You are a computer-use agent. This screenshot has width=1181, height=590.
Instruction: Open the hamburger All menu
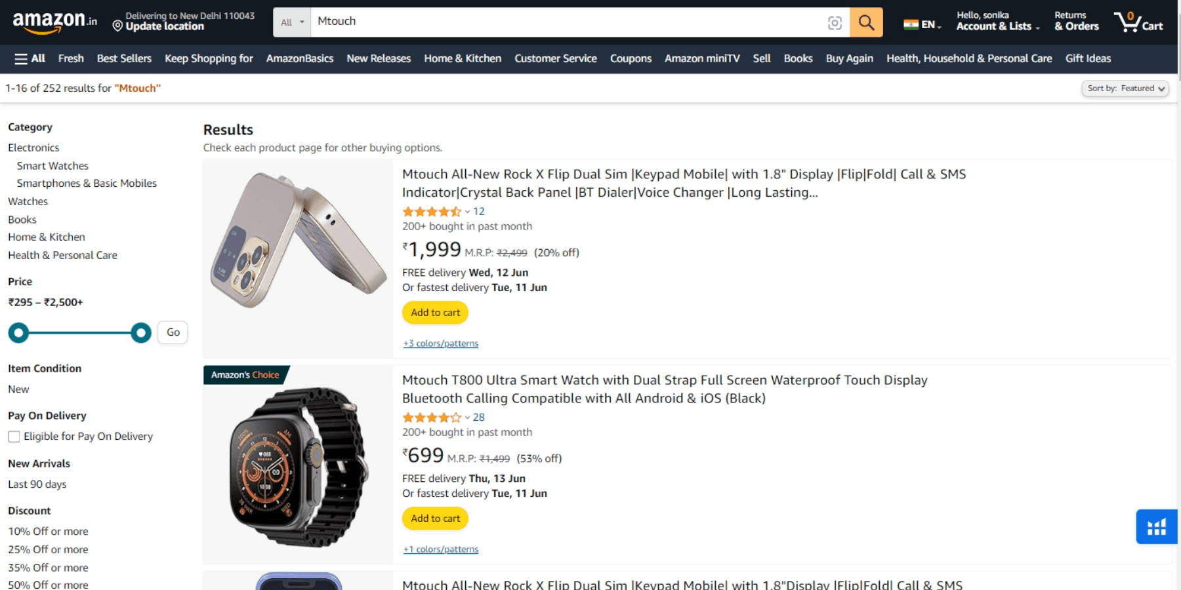30,58
